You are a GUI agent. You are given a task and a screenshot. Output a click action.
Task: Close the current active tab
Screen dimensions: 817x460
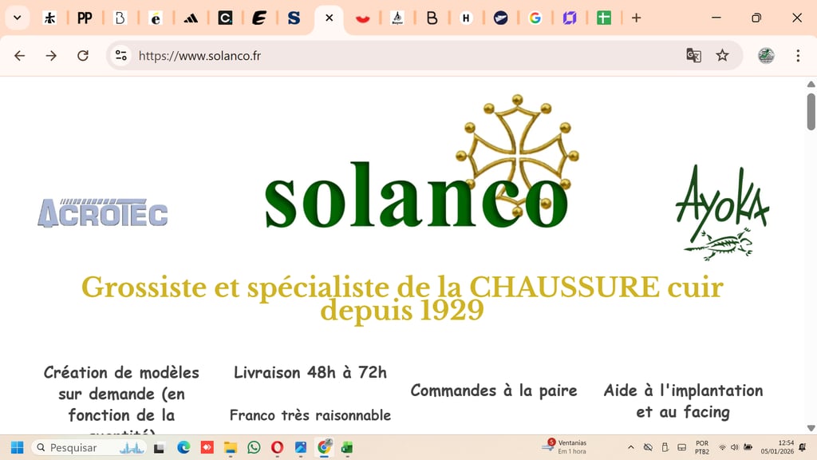pos(330,18)
